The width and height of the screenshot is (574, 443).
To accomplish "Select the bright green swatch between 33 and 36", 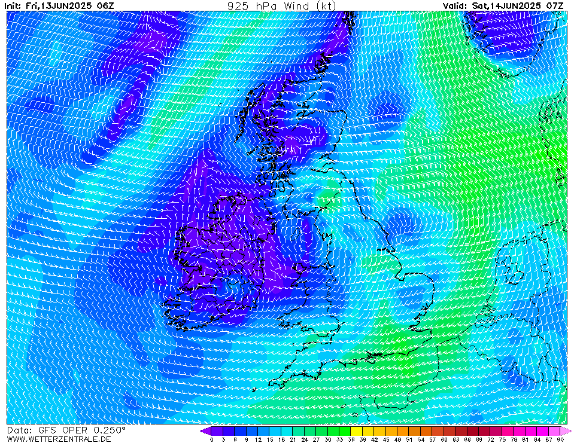I will tap(345, 430).
